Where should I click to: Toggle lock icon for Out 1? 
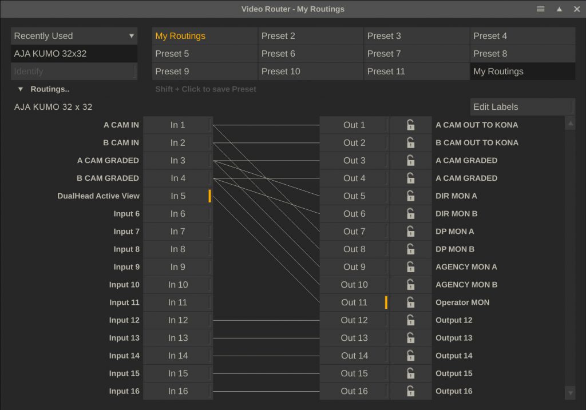click(x=410, y=125)
